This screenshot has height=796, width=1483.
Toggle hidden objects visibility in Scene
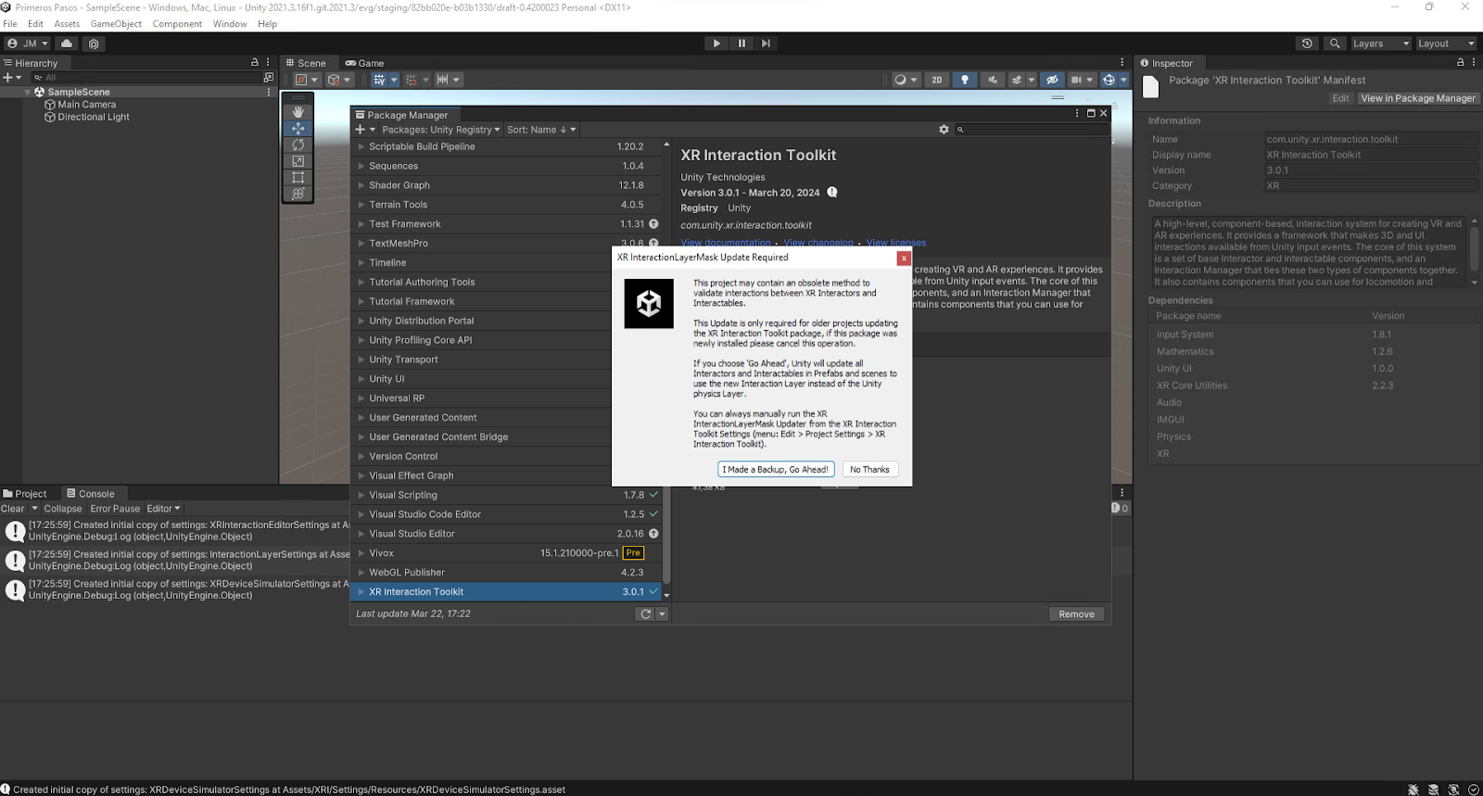pos(1052,80)
